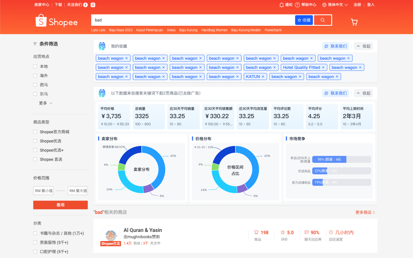The width and height of the screenshot is (413, 258).
Task: Click 注册 to sign up
Action: pyautogui.click(x=357, y=5)
